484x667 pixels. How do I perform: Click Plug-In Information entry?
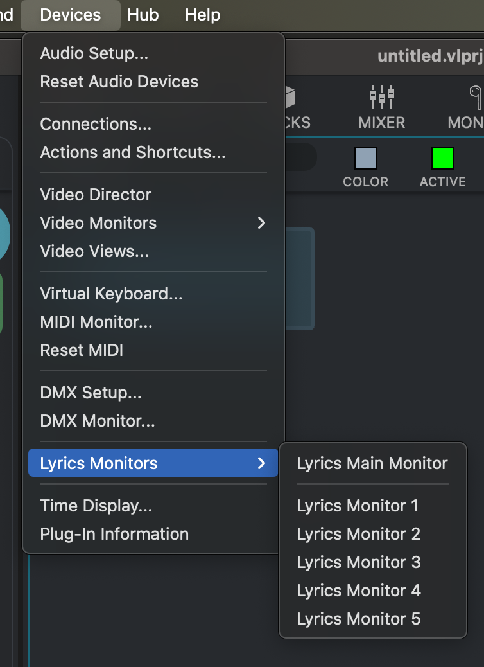[x=114, y=534]
